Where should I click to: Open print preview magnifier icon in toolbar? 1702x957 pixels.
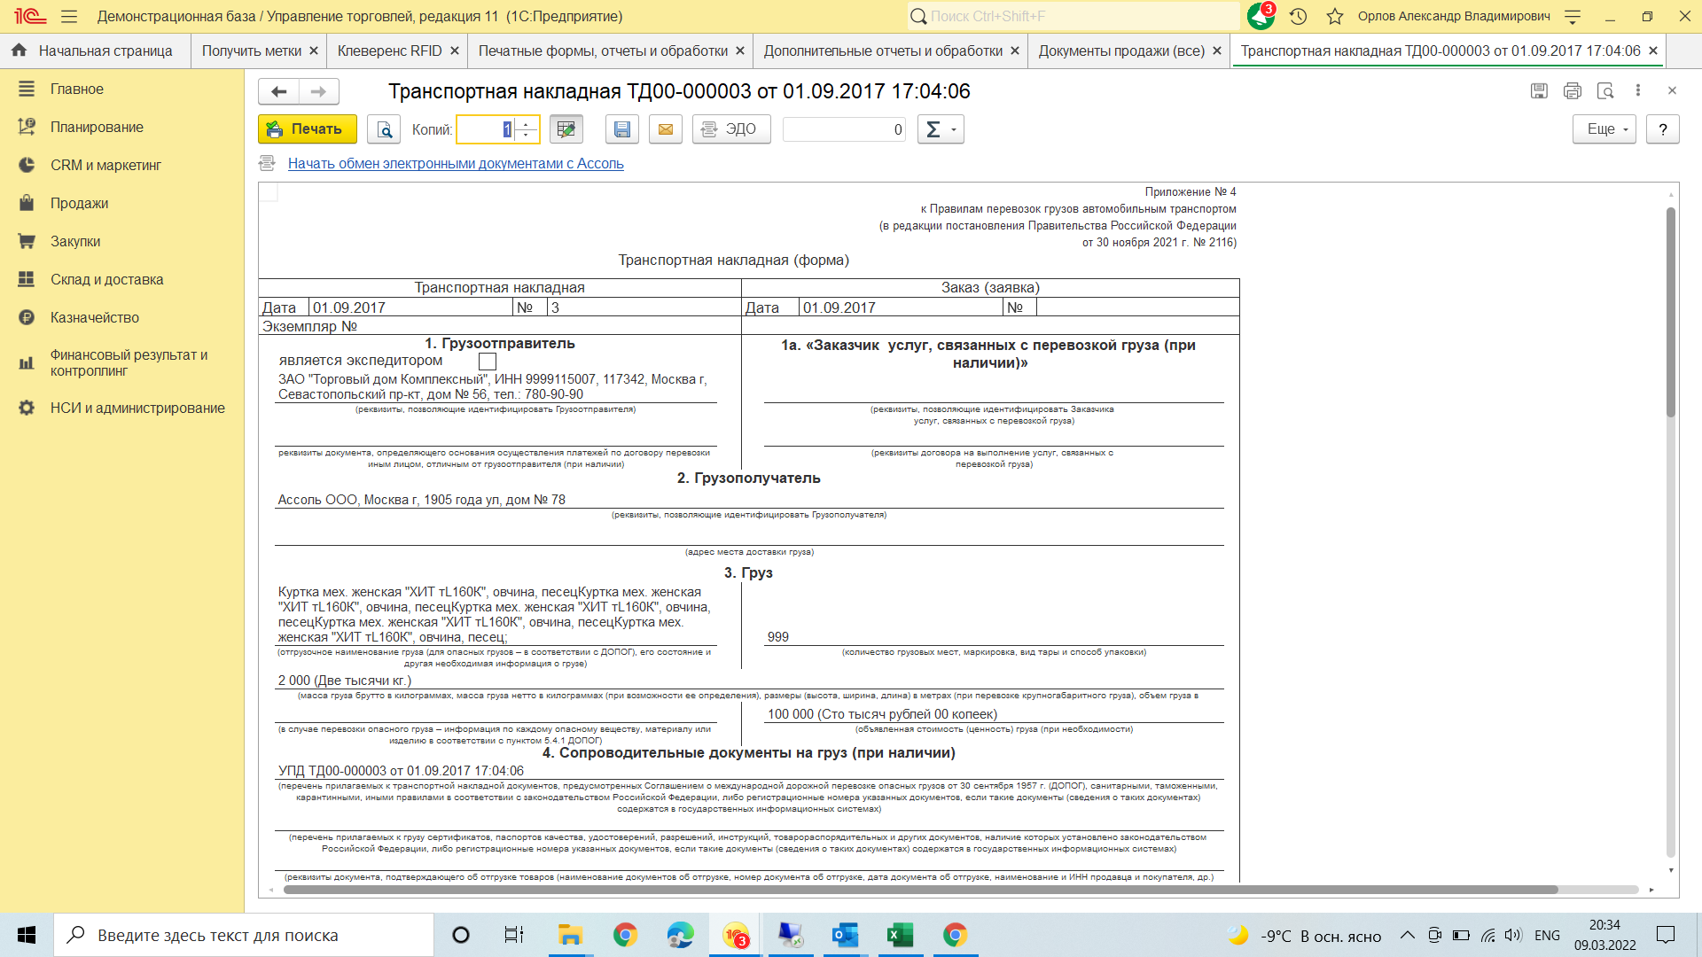pyautogui.click(x=384, y=129)
